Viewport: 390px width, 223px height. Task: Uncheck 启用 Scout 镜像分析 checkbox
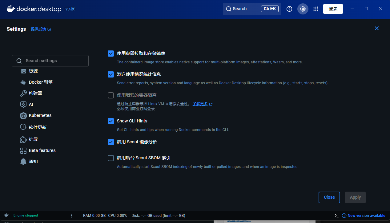[x=111, y=142]
